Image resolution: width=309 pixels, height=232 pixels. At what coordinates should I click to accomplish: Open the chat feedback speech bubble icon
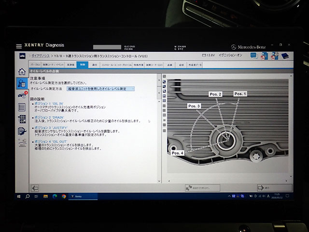(x=254, y=56)
